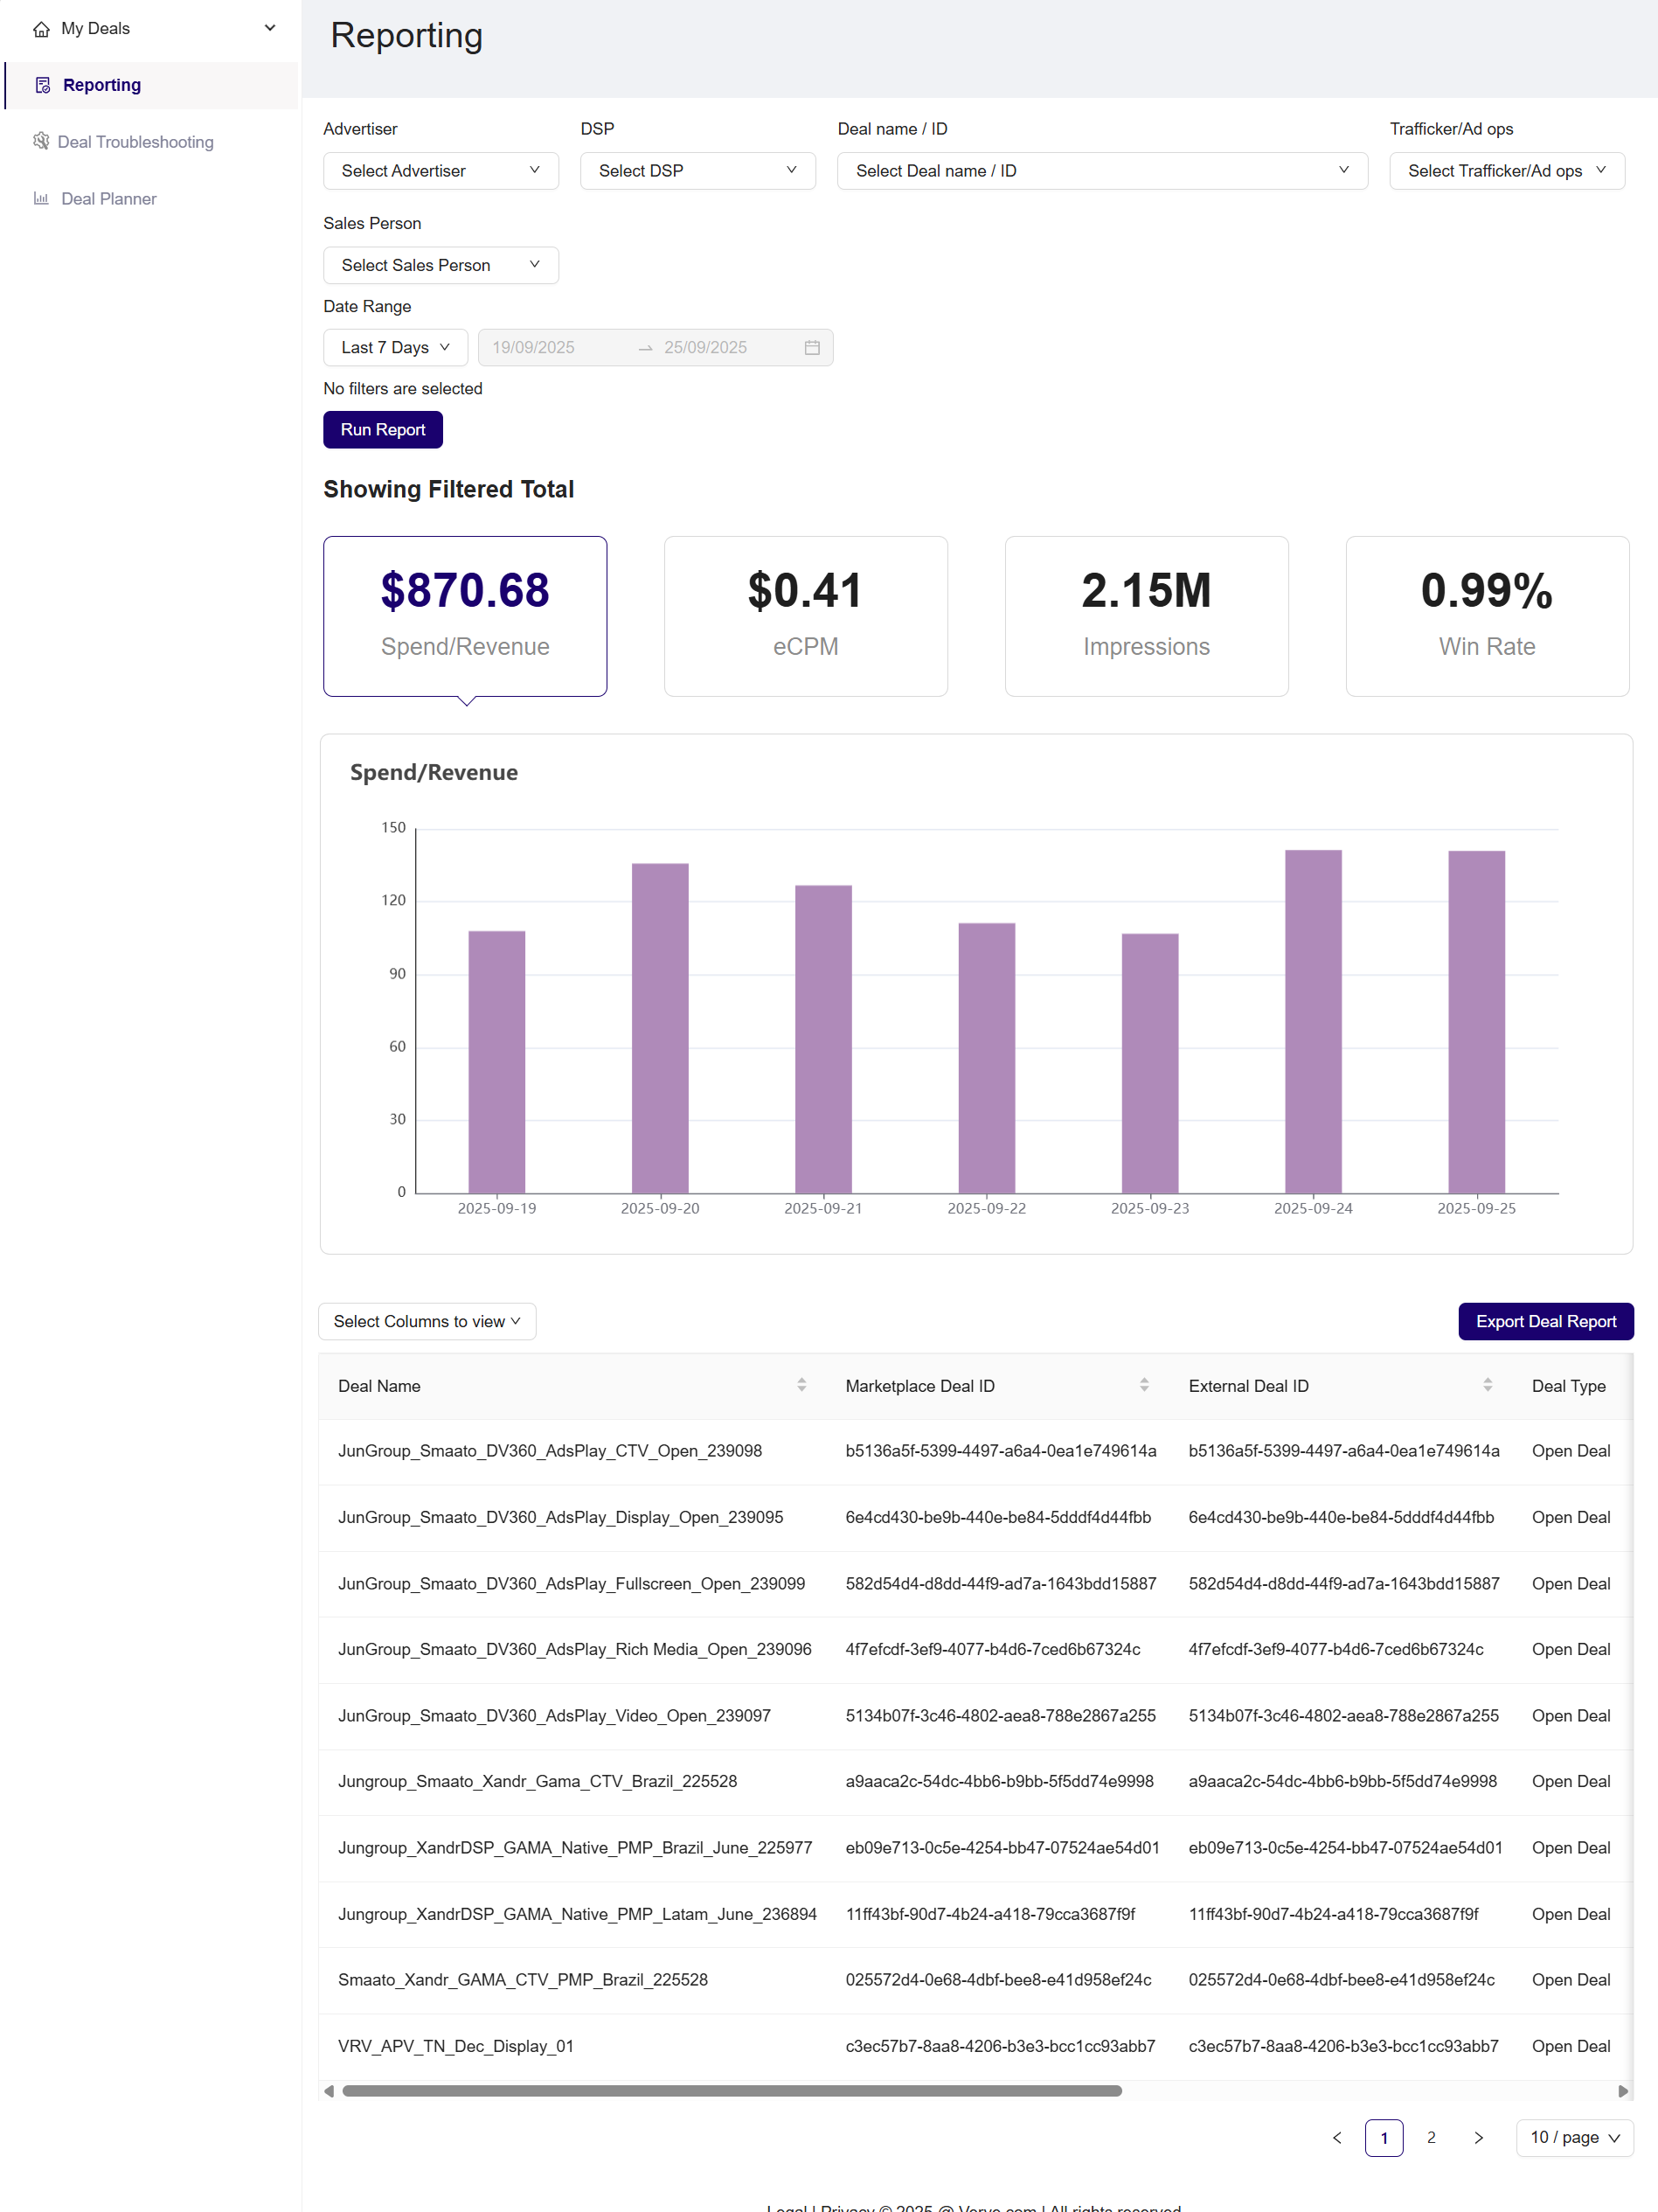Screen dimensions: 1658x2212
Task: Click the Reporting sidebar icon
Action: (42, 84)
